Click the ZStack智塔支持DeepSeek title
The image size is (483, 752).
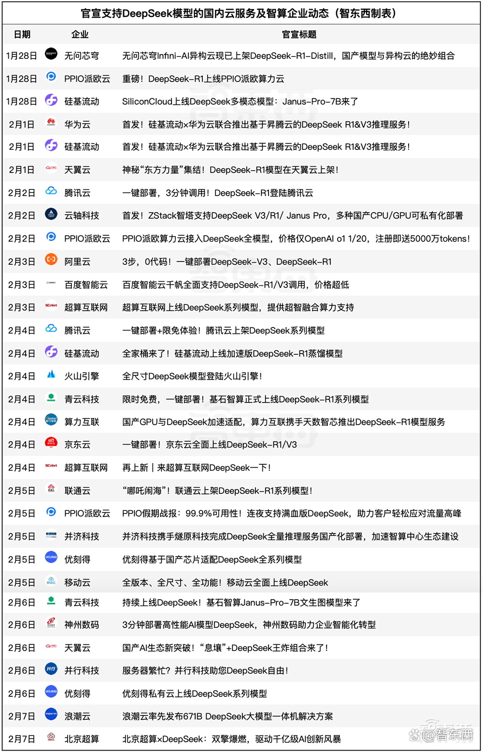(x=293, y=216)
